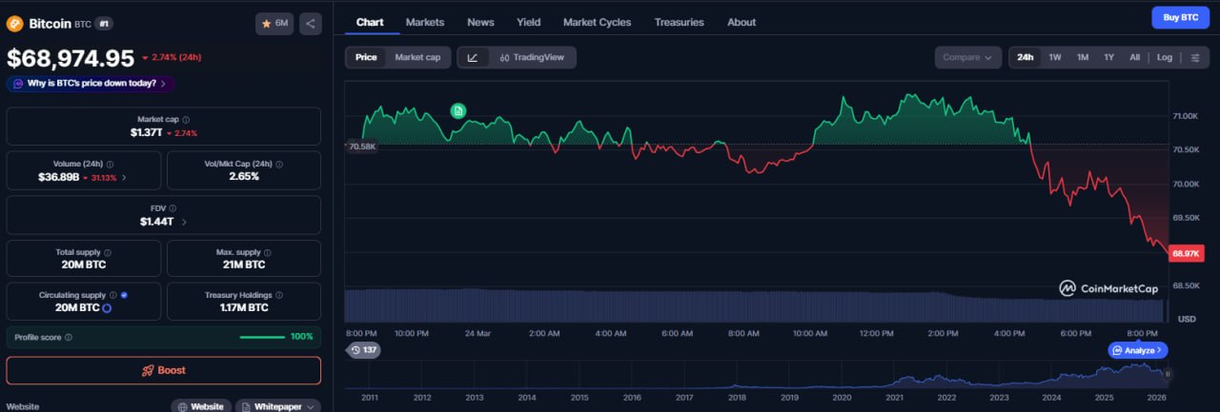The height and width of the screenshot is (412, 1220).
Task: Open the Markets tab
Action: (x=424, y=22)
